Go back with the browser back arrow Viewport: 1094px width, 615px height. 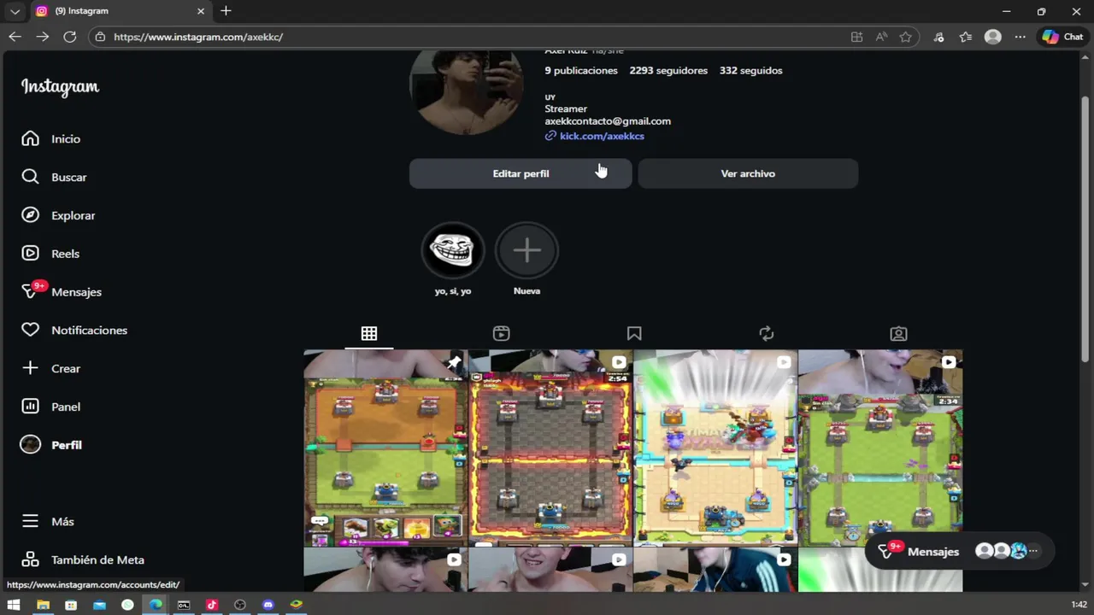[15, 37]
